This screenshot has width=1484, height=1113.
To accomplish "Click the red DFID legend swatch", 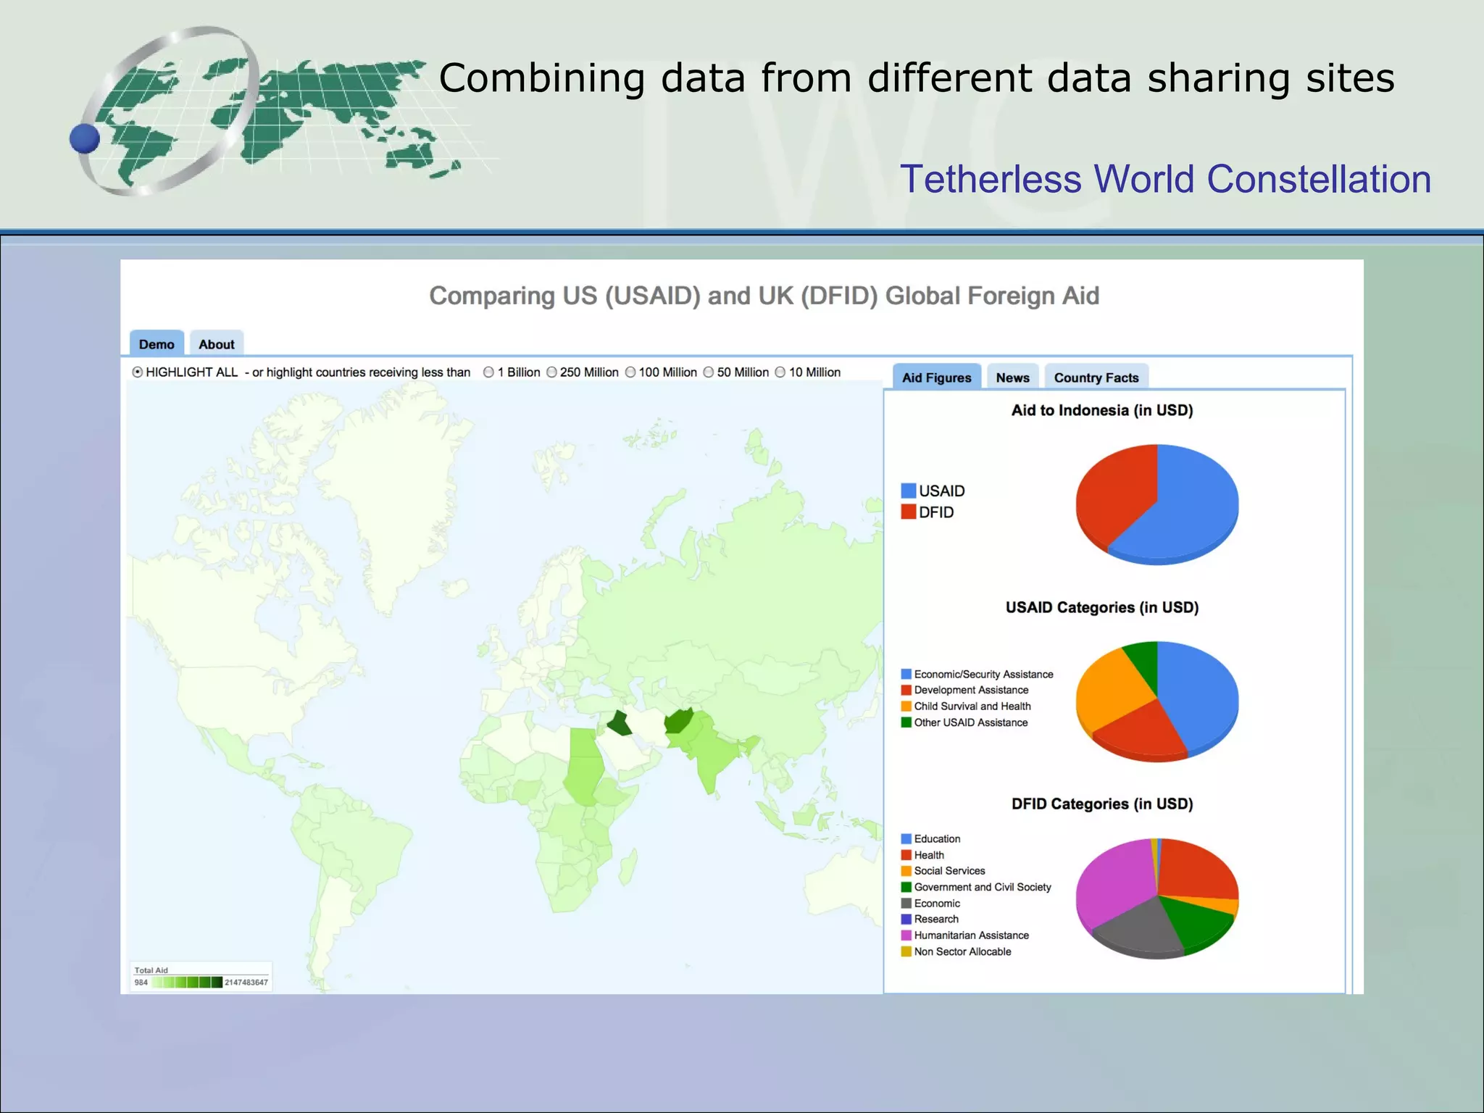I will 908,512.
